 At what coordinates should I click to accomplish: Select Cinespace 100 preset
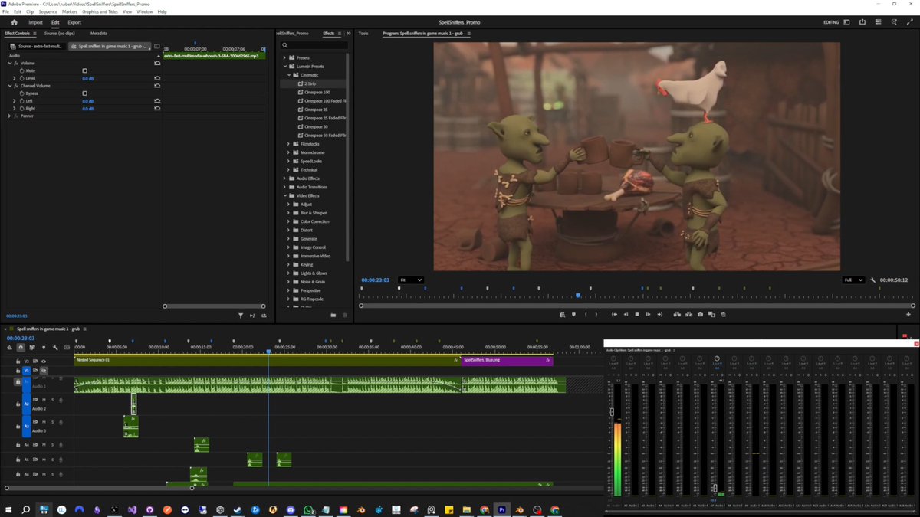tap(317, 92)
